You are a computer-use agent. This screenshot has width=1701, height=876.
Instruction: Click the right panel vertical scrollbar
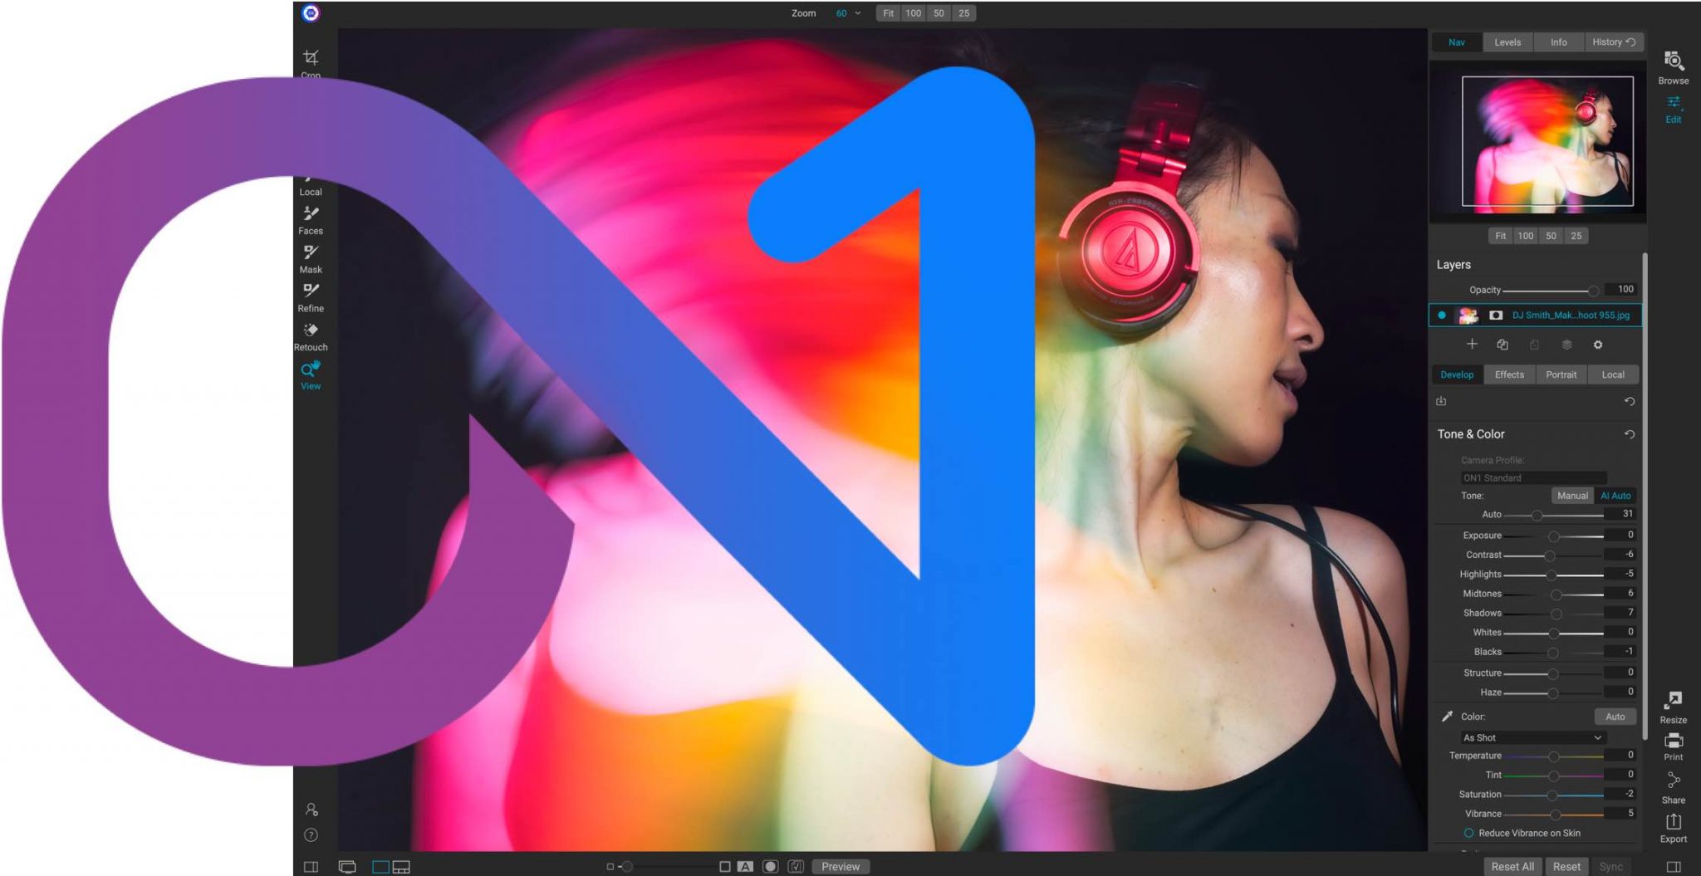pyautogui.click(x=1645, y=497)
